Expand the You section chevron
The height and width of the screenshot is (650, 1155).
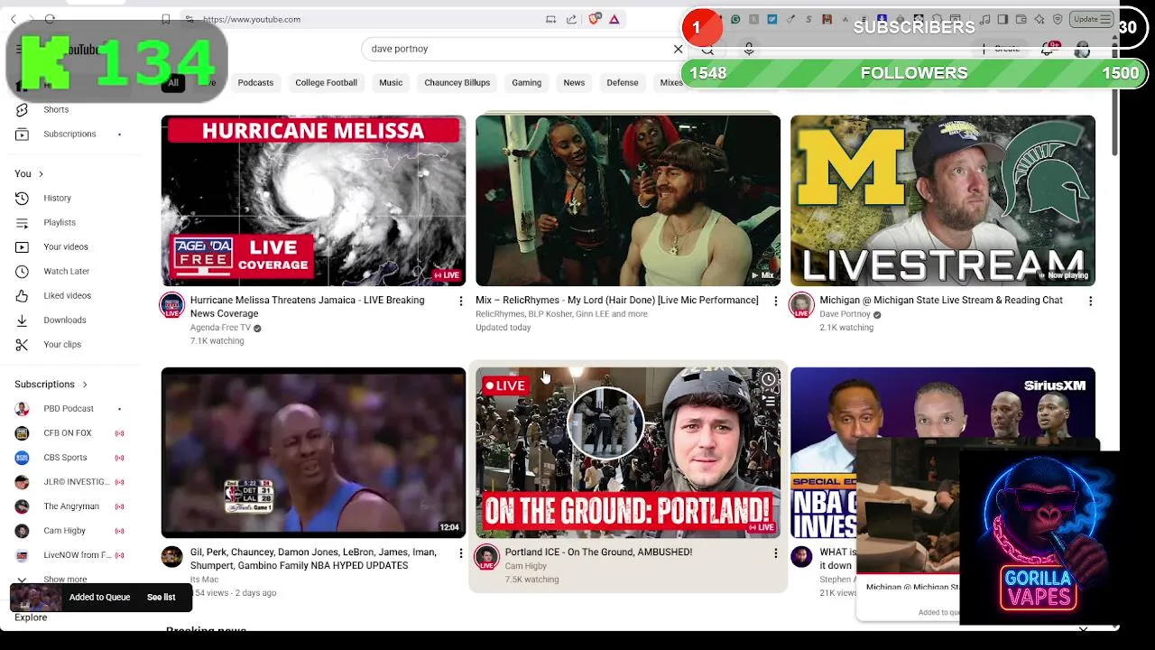point(41,174)
